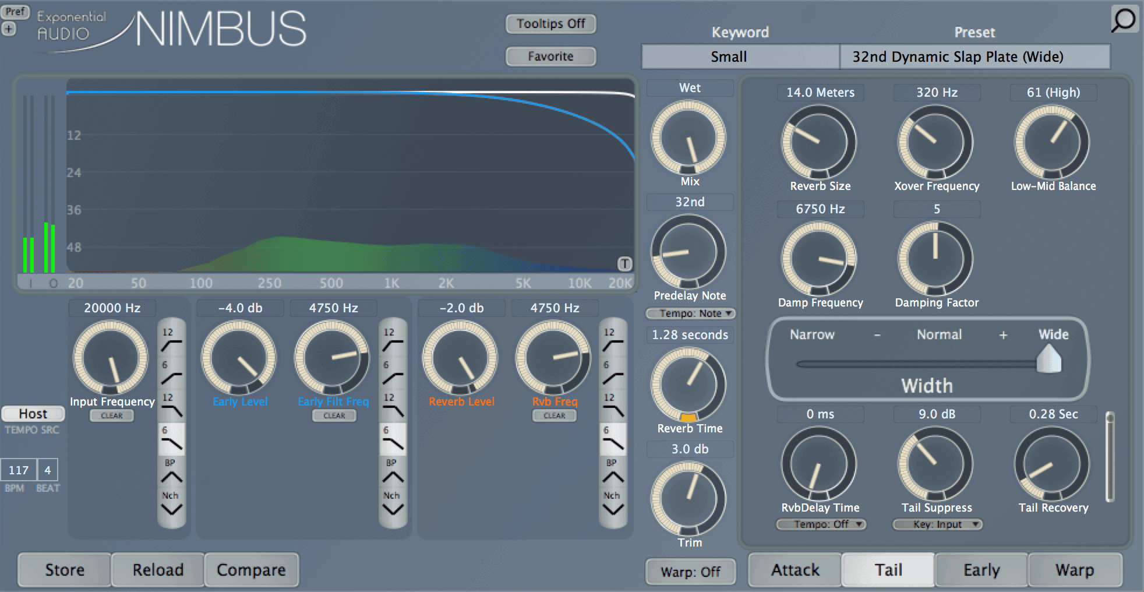The image size is (1144, 592).
Task: Open the Keyword selector showing Small
Action: (740, 57)
